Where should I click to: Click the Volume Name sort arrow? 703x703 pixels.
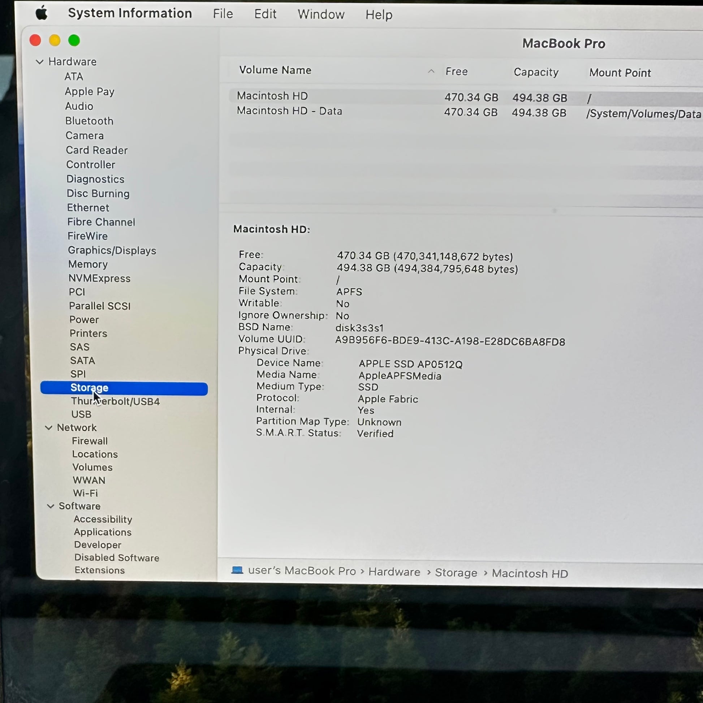coord(431,71)
